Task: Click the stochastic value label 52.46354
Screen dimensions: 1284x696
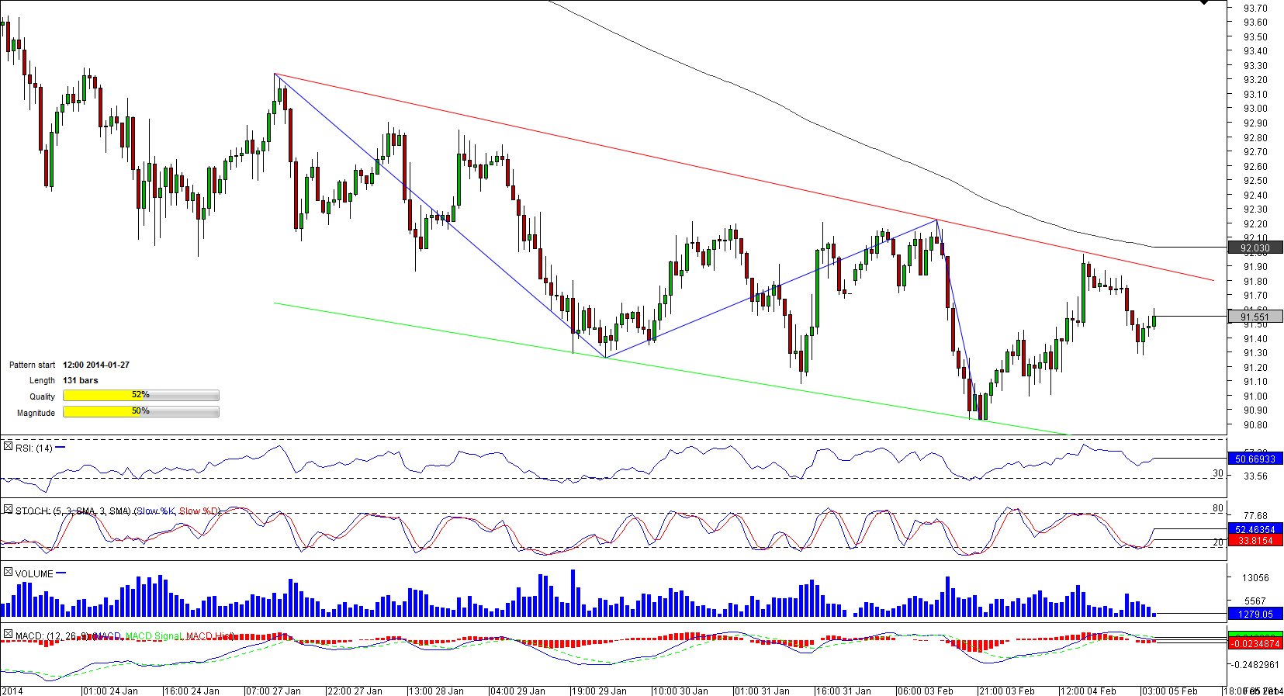Action: click(x=1255, y=529)
